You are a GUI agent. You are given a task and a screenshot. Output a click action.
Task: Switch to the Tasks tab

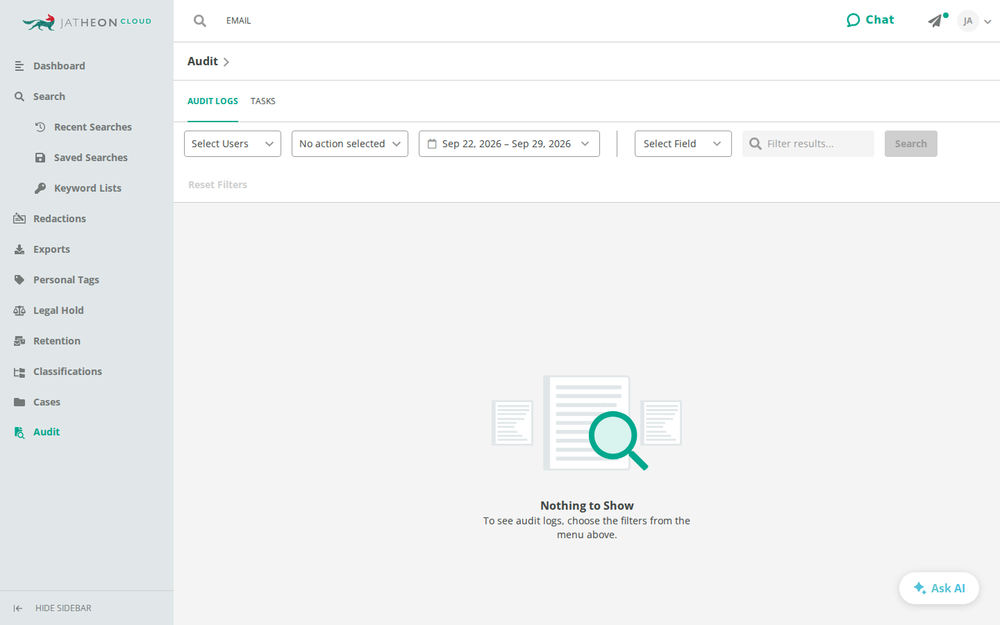(x=263, y=101)
